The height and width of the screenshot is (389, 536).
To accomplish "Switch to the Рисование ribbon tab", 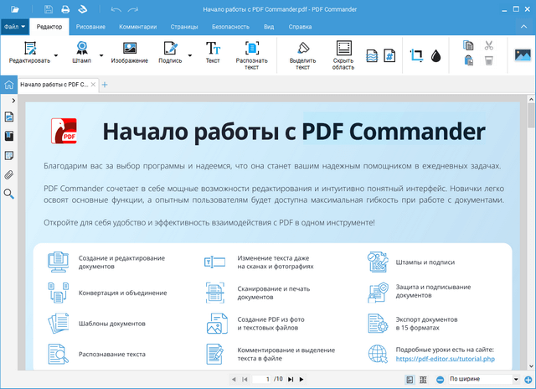I will click(x=90, y=27).
